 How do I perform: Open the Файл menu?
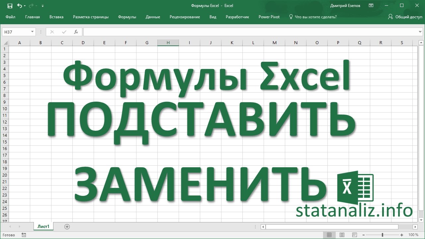(x=10, y=17)
